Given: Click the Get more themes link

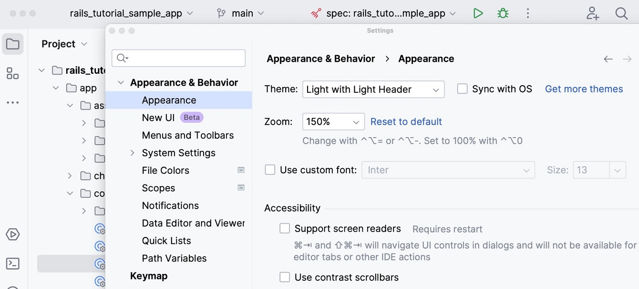Looking at the screenshot, I should tap(584, 89).
